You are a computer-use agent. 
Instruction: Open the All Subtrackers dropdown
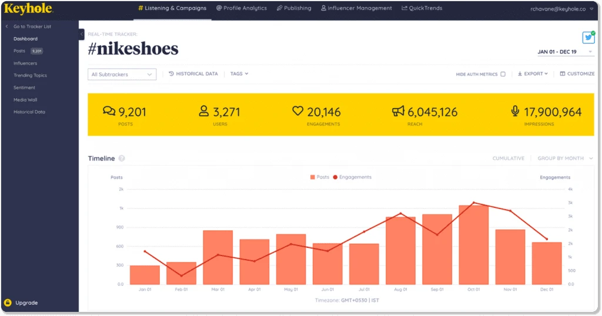pos(122,75)
